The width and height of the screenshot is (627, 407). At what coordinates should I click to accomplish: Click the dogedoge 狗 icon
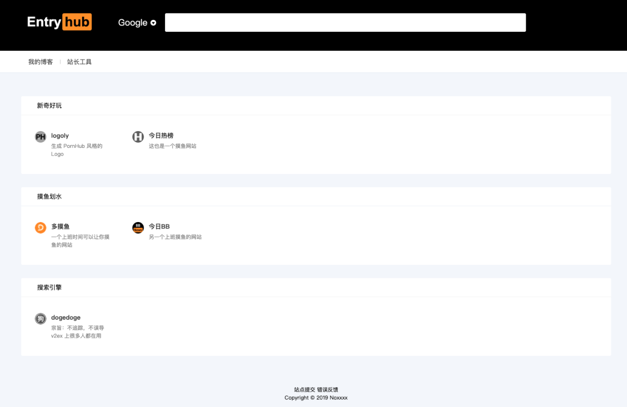[41, 319]
